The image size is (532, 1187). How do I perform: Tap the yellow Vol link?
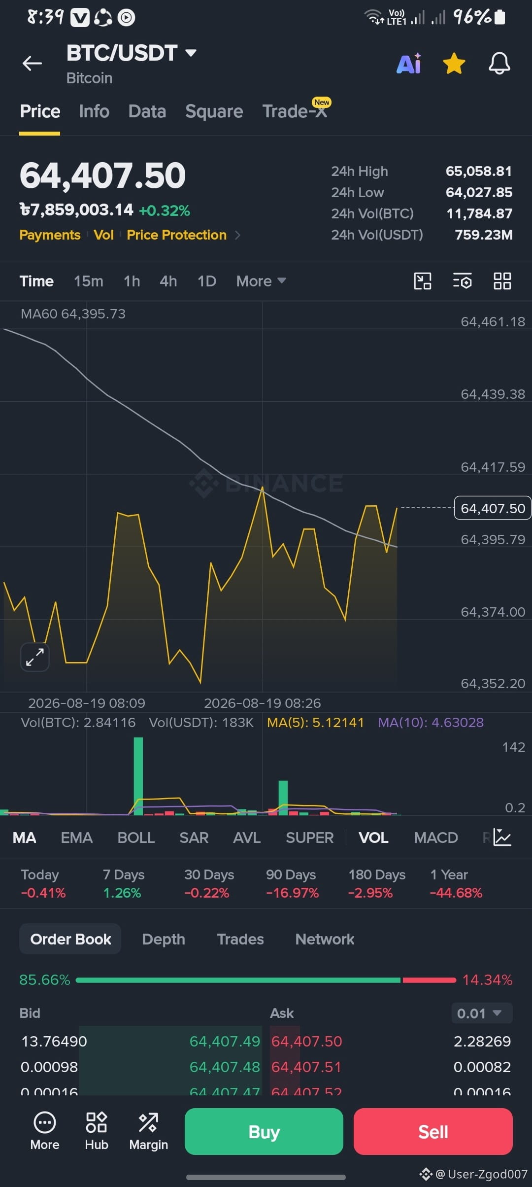103,235
